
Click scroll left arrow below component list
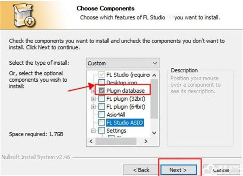[91, 141]
